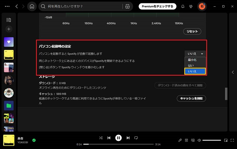Open connect to a device icon
The height and width of the screenshot is (149, 237).
[x=193, y=140]
